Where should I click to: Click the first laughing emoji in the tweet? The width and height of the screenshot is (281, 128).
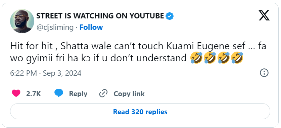(x=197, y=58)
